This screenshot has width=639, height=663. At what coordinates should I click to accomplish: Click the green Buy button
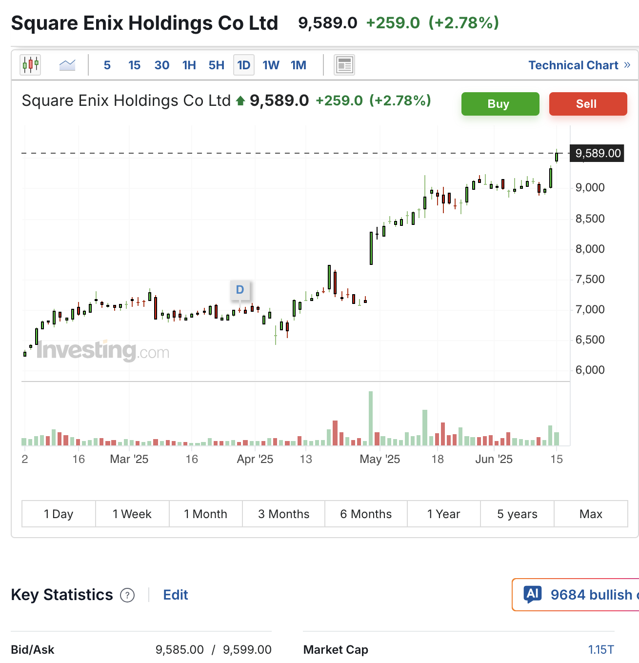[x=500, y=104]
